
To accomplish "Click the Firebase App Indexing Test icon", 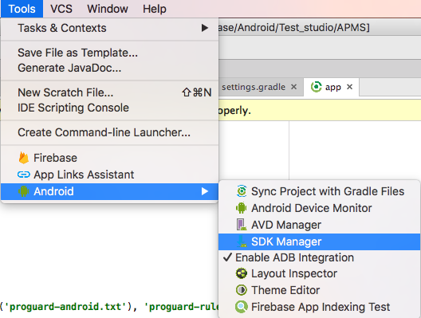I will click(242, 307).
